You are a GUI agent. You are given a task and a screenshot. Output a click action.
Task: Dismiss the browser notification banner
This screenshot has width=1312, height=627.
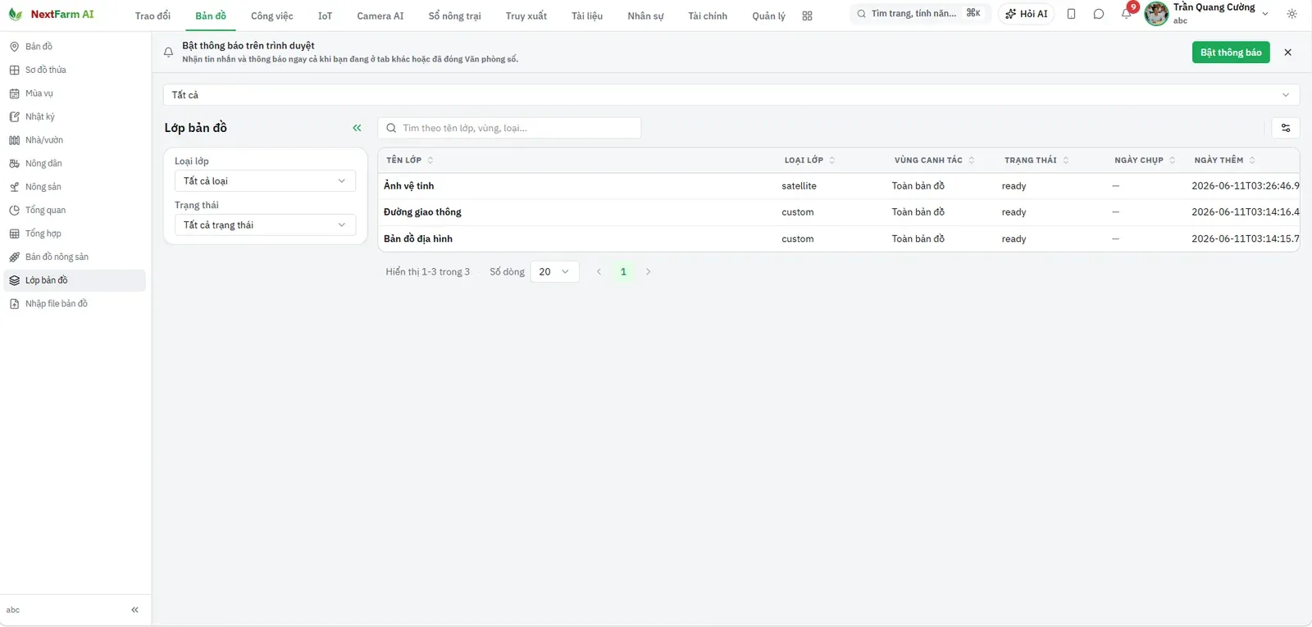coord(1287,52)
